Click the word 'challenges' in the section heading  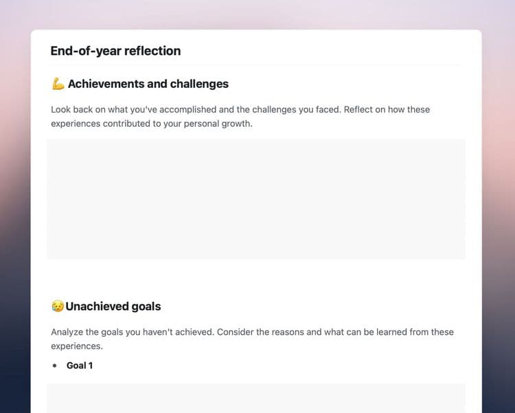coord(199,84)
